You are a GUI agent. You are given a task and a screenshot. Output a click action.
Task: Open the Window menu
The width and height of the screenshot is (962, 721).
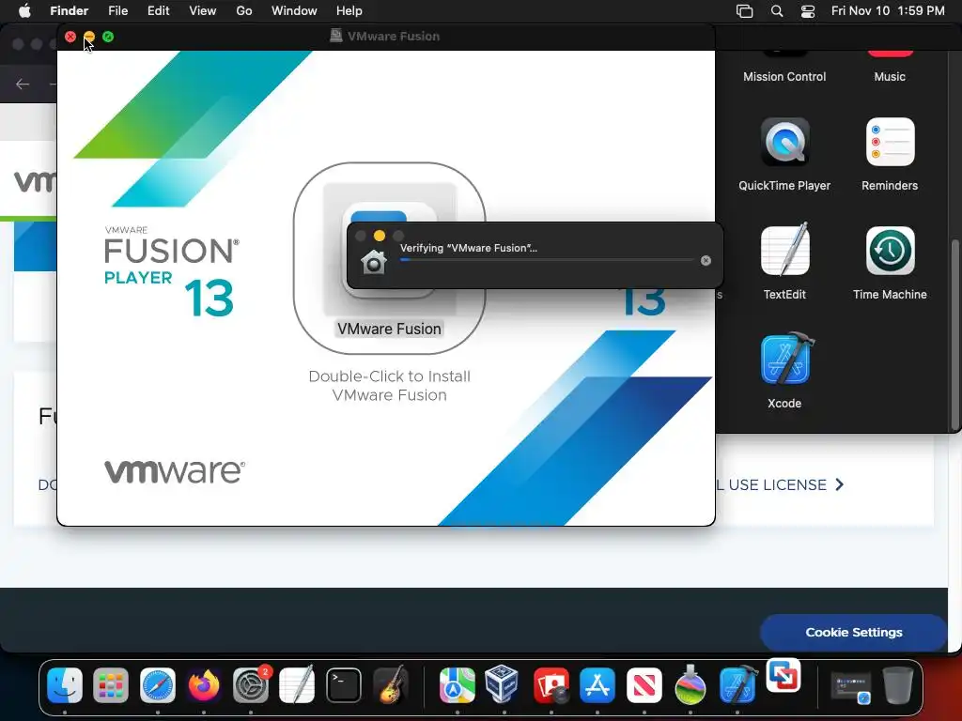click(294, 11)
